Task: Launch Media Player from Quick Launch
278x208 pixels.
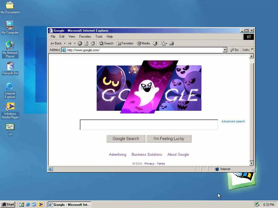Action: click(40, 205)
